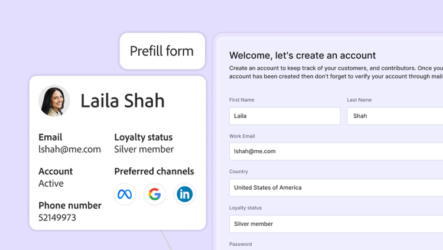The height and width of the screenshot is (250, 443).
Task: Click the lshah@me.com email in profile card
Action: point(70,150)
